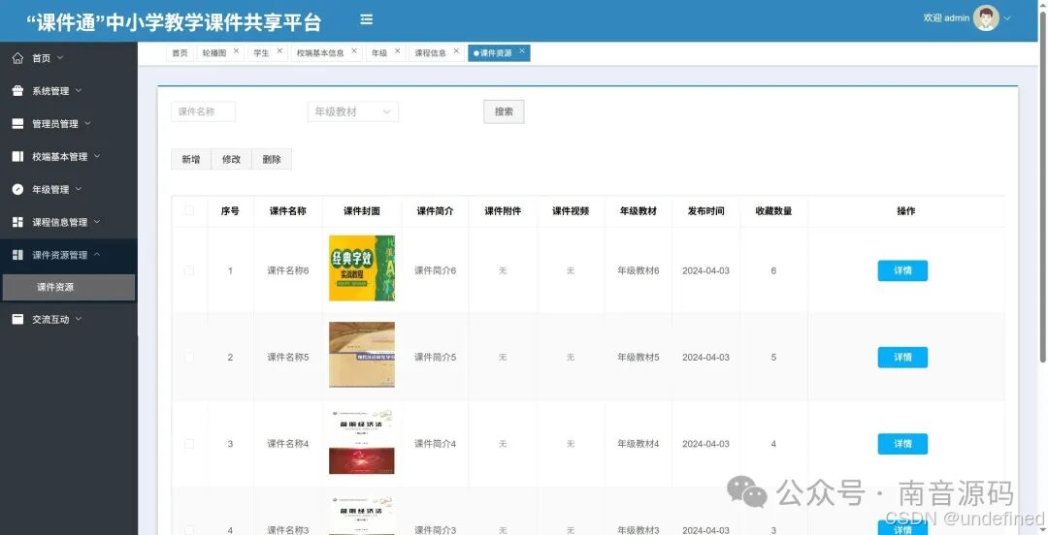Click the 校端基本管理 sidebar icon
The height and width of the screenshot is (535, 1048).
point(18,156)
